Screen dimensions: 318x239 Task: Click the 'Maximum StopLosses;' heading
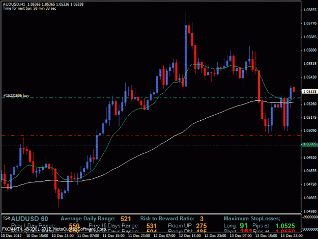tap(252, 219)
